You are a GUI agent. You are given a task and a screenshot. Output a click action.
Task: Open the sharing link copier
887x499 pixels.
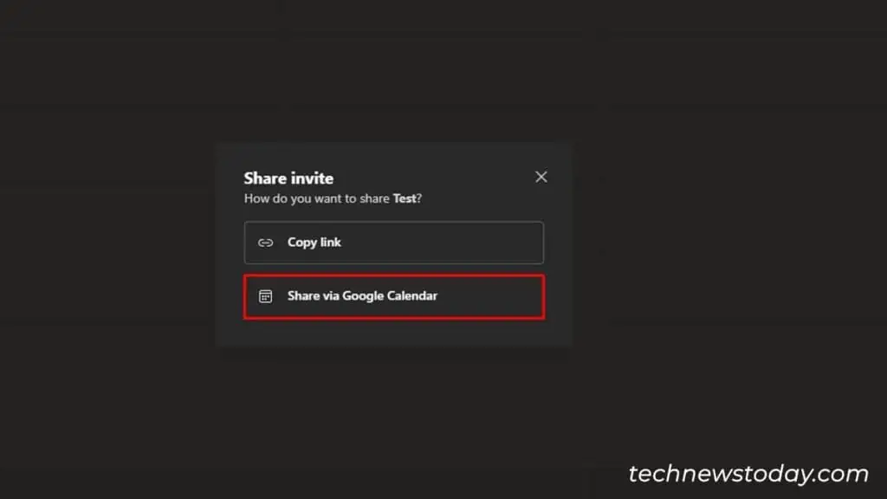(394, 243)
